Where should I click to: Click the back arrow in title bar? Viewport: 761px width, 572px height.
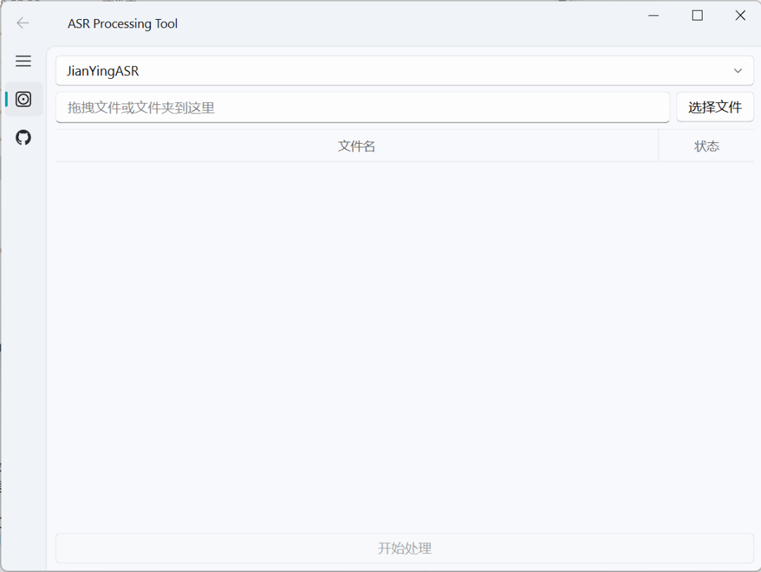click(22, 23)
